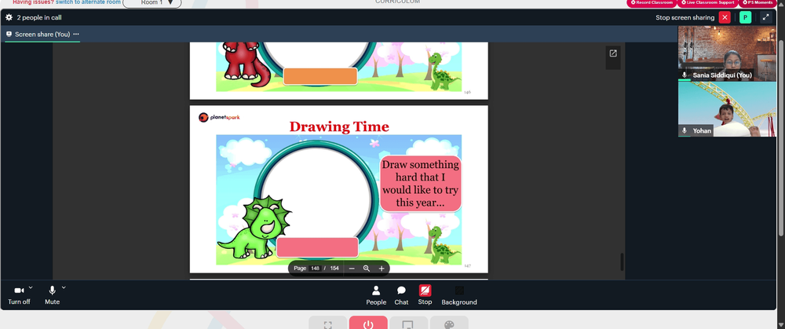Click the page number field showing 148

[315, 269]
